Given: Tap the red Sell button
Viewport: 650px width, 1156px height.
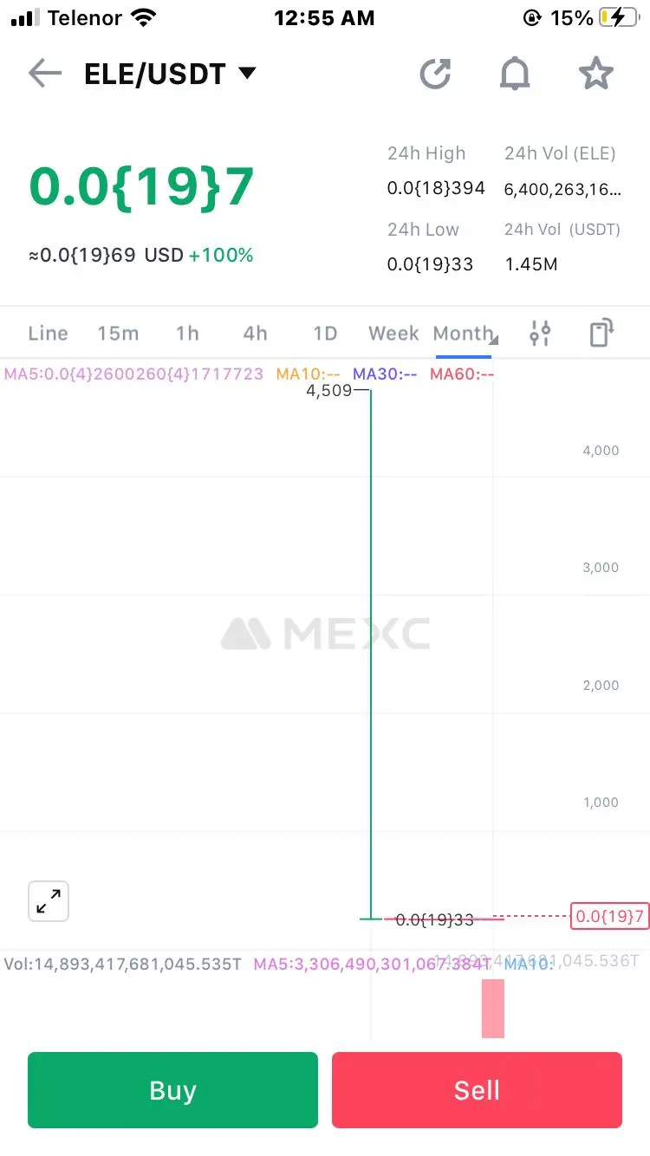Looking at the screenshot, I should (477, 1090).
